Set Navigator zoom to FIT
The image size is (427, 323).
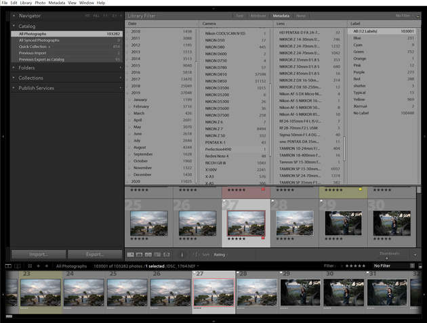click(x=87, y=16)
